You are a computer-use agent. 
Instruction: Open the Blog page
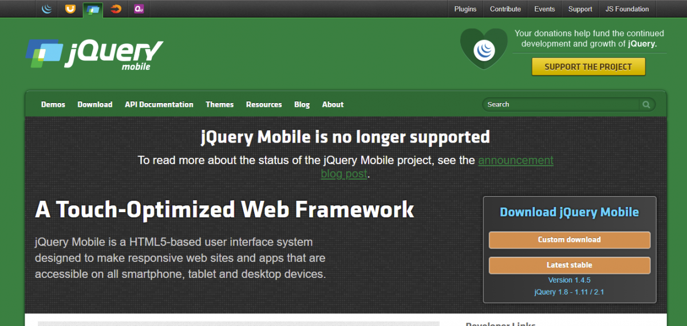302,105
